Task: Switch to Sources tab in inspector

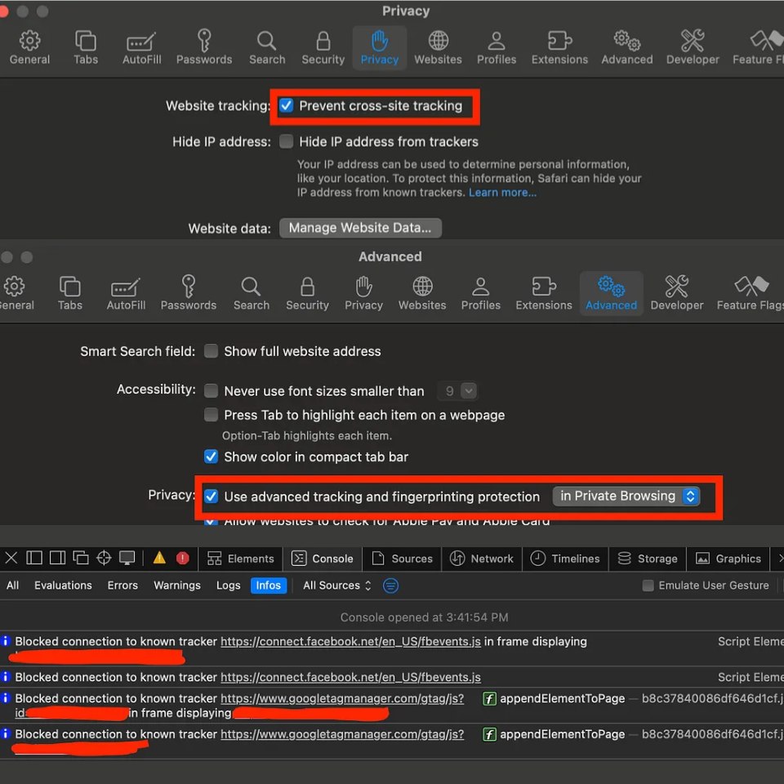Action: [x=402, y=559]
